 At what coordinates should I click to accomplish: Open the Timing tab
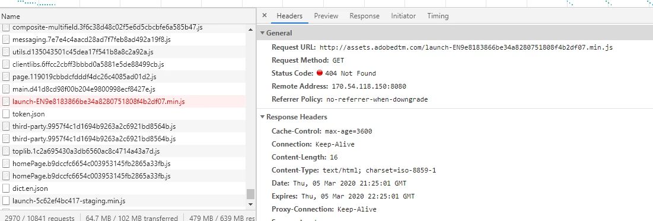pos(438,16)
